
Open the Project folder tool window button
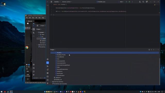coord(48,63)
